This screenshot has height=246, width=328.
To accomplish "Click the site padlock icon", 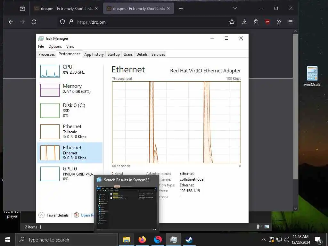I will [x=71, y=22].
